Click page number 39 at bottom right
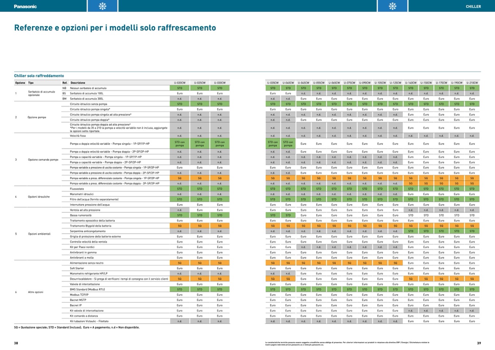Image resolution: width=495 pixels, height=350 pixels. pos(479,343)
